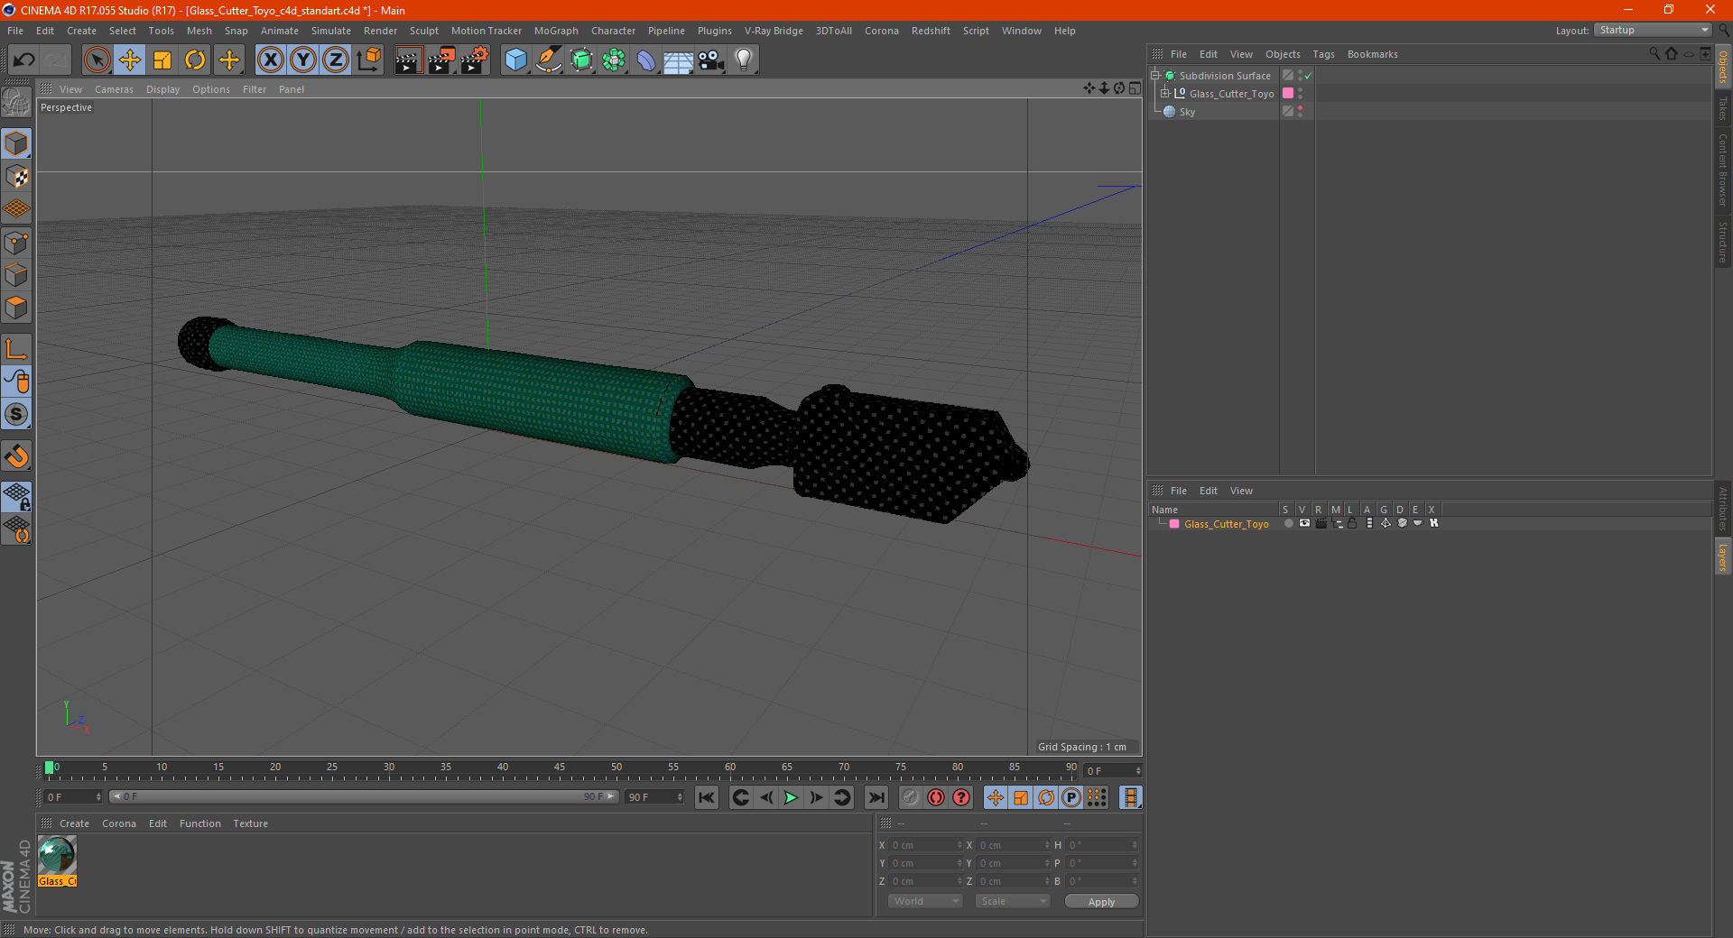Click Apply button in coordinates panel
Viewport: 1733px width, 938px height.
1101,902
